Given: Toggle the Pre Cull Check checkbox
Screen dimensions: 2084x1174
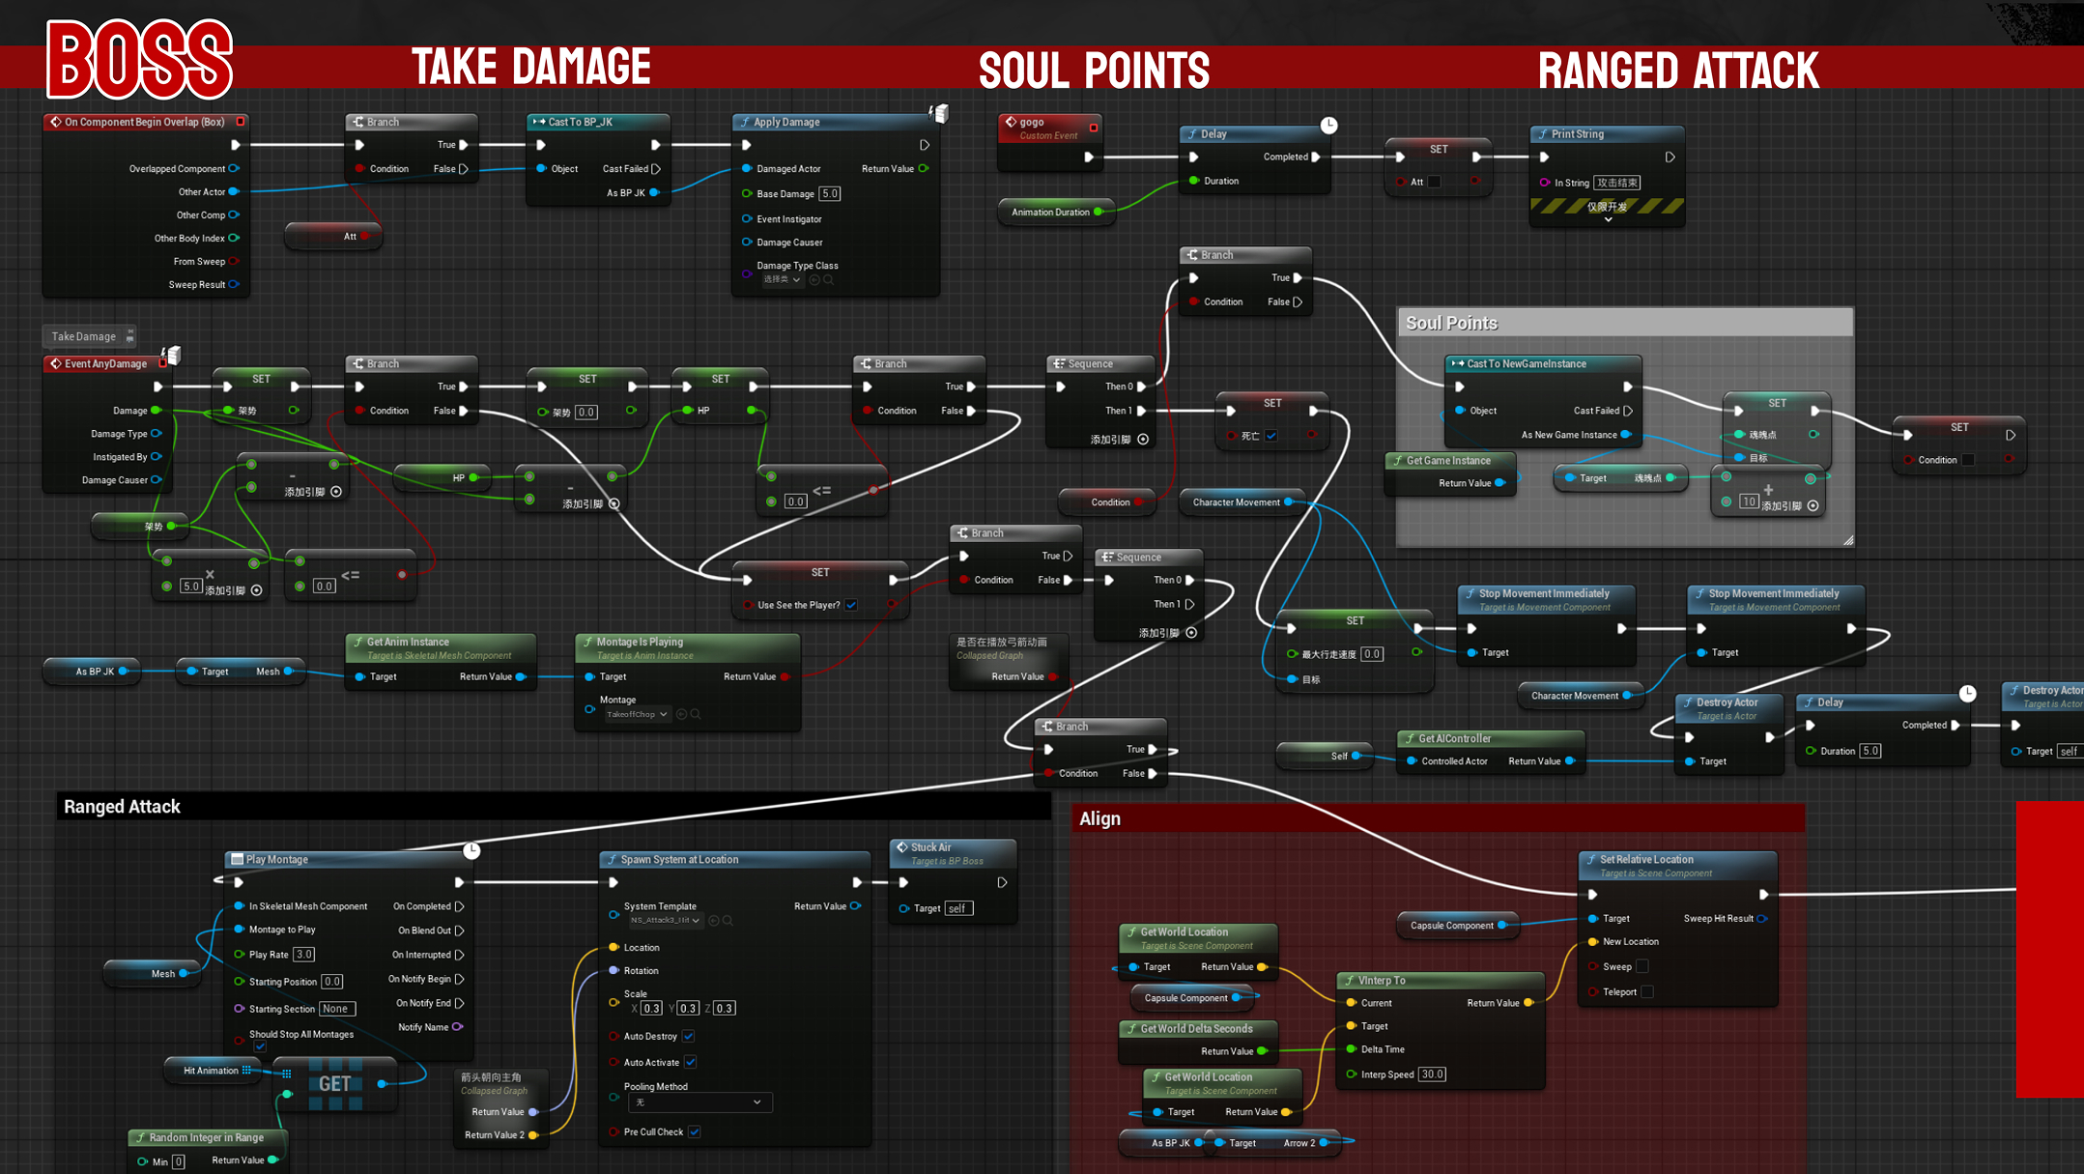Looking at the screenshot, I should (694, 1131).
